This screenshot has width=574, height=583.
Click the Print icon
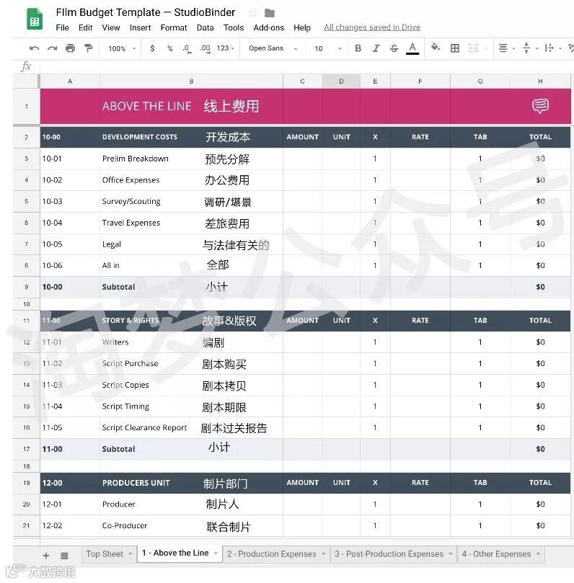click(70, 48)
